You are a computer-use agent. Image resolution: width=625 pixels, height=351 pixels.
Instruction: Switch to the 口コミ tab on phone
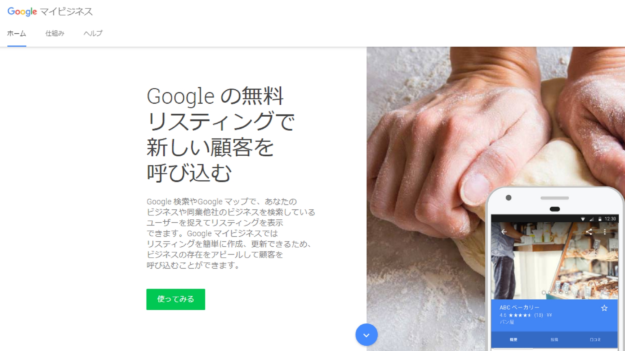point(595,340)
